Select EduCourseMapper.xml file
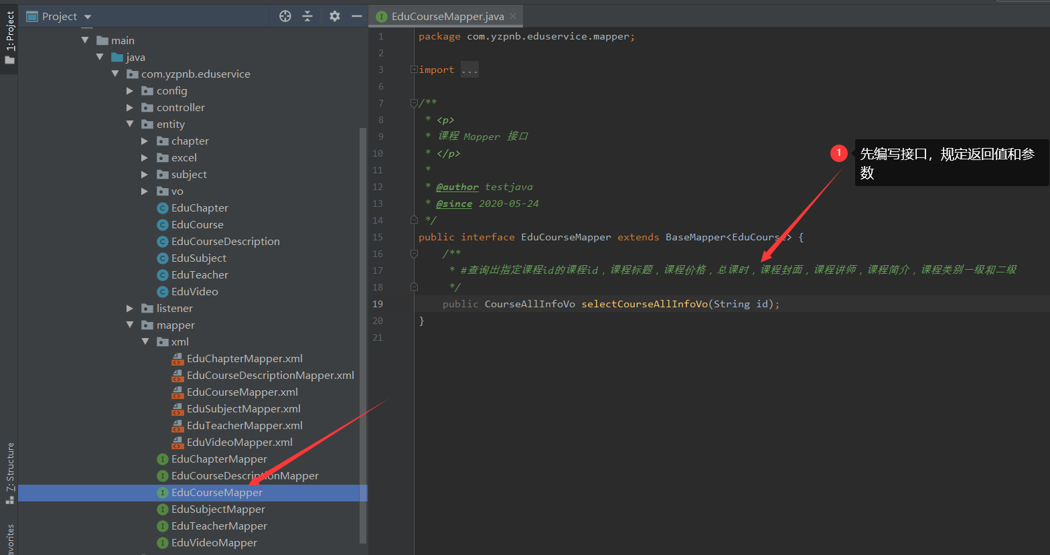The height and width of the screenshot is (555, 1050). point(242,392)
